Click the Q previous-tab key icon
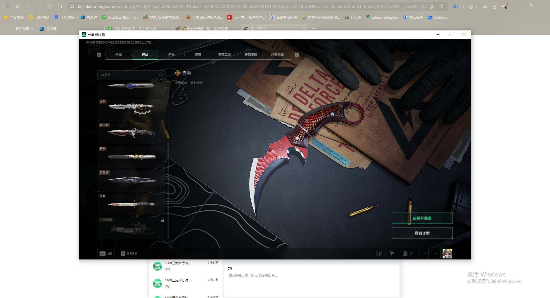 (99, 54)
